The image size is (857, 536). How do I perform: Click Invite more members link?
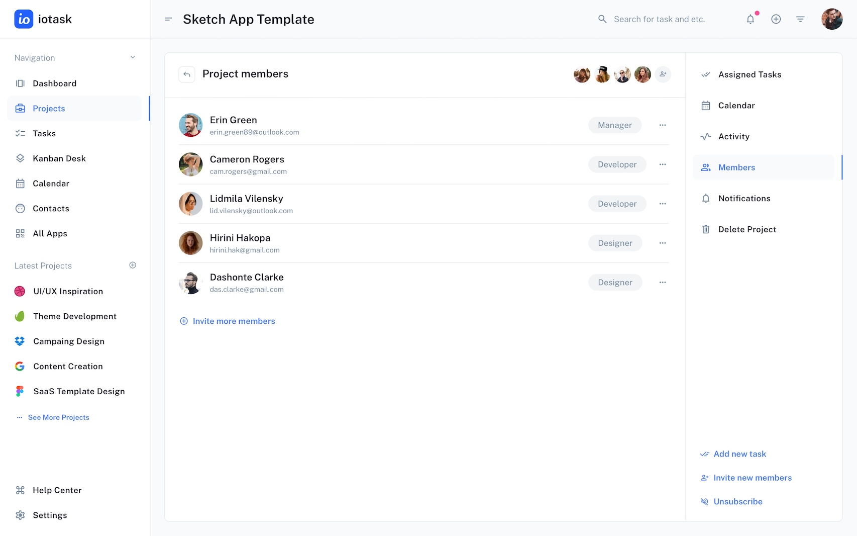[234, 321]
